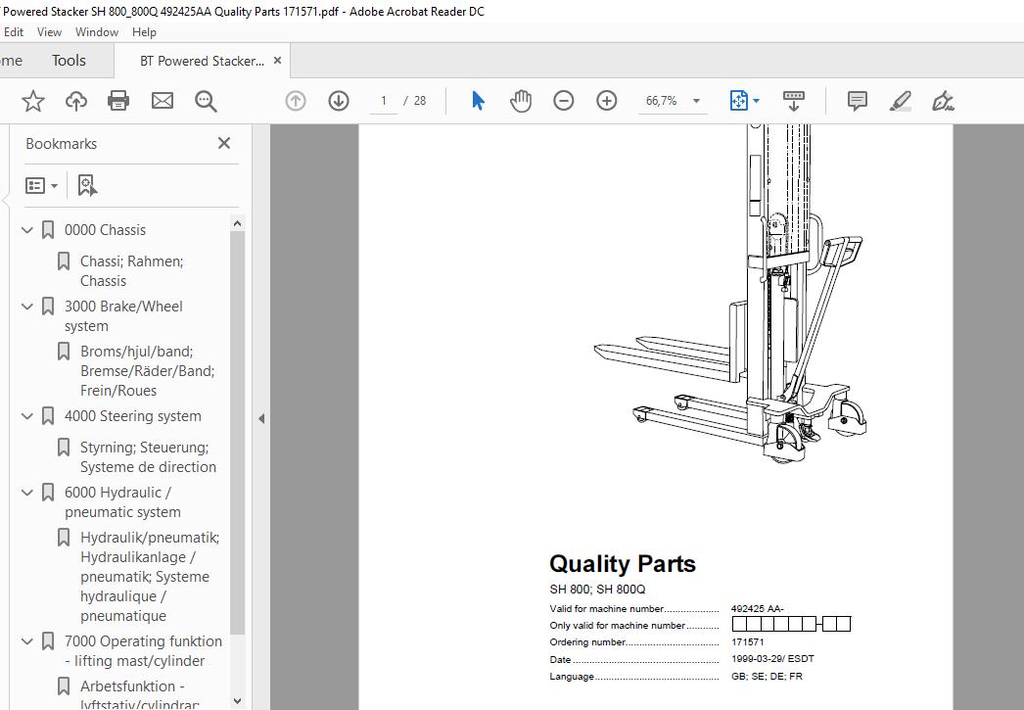Click the print icon

(x=118, y=101)
